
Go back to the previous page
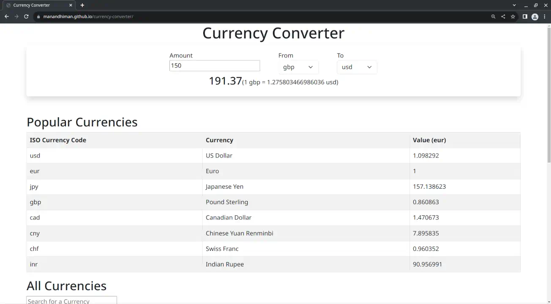6,16
